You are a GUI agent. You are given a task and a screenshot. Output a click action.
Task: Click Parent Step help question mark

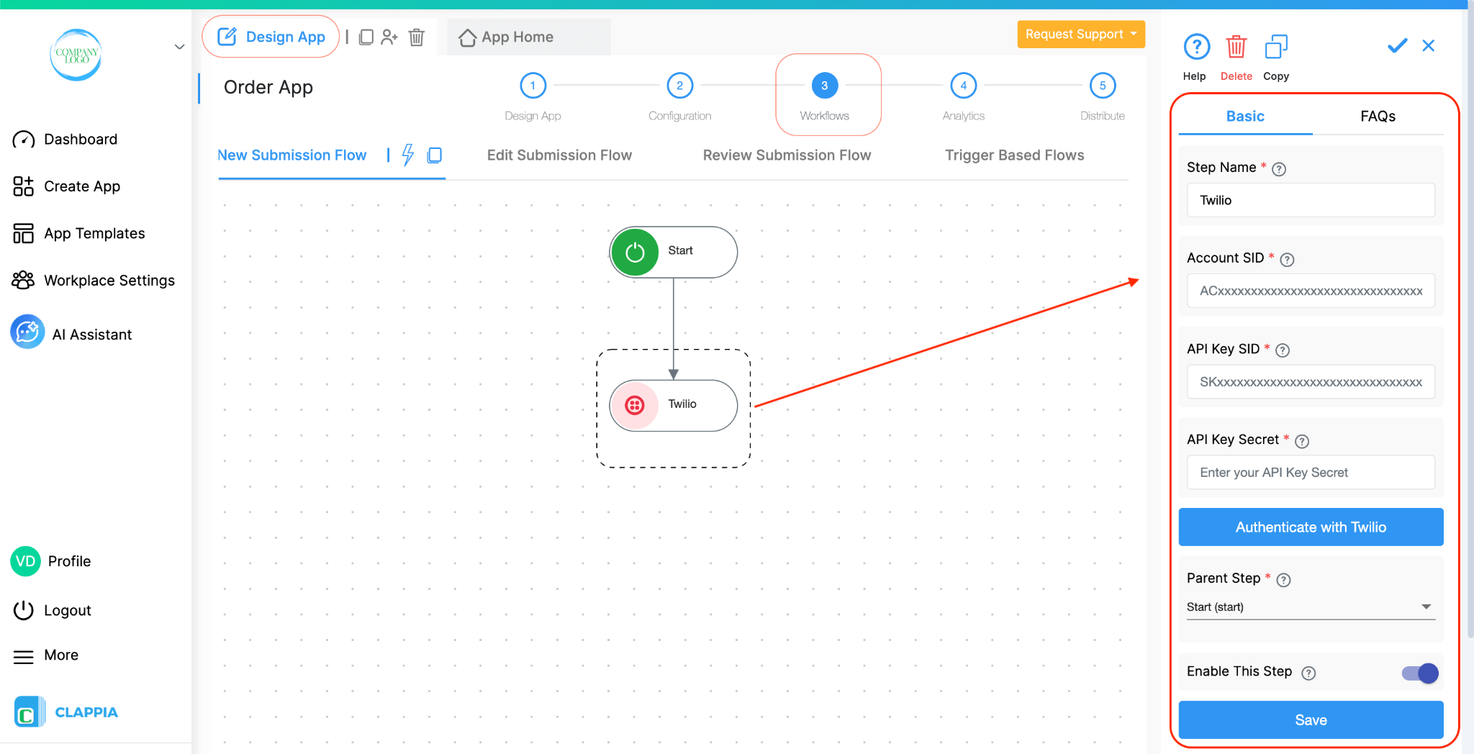[1283, 580]
